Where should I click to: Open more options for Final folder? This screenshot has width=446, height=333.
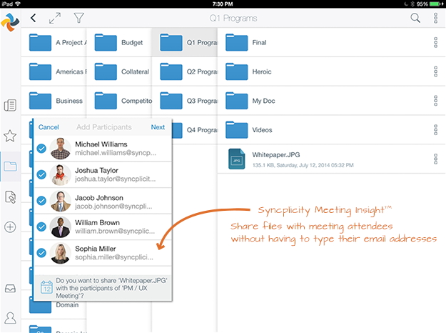pos(435,42)
